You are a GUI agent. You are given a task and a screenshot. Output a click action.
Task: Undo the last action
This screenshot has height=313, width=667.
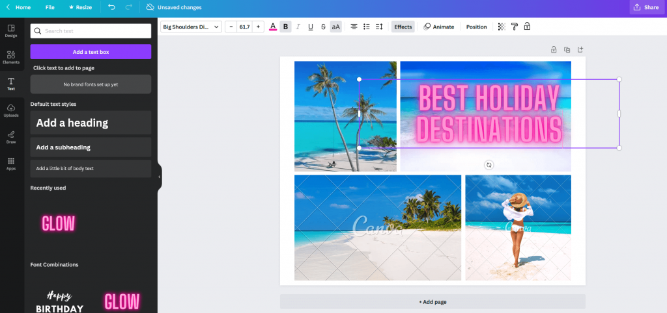111,7
